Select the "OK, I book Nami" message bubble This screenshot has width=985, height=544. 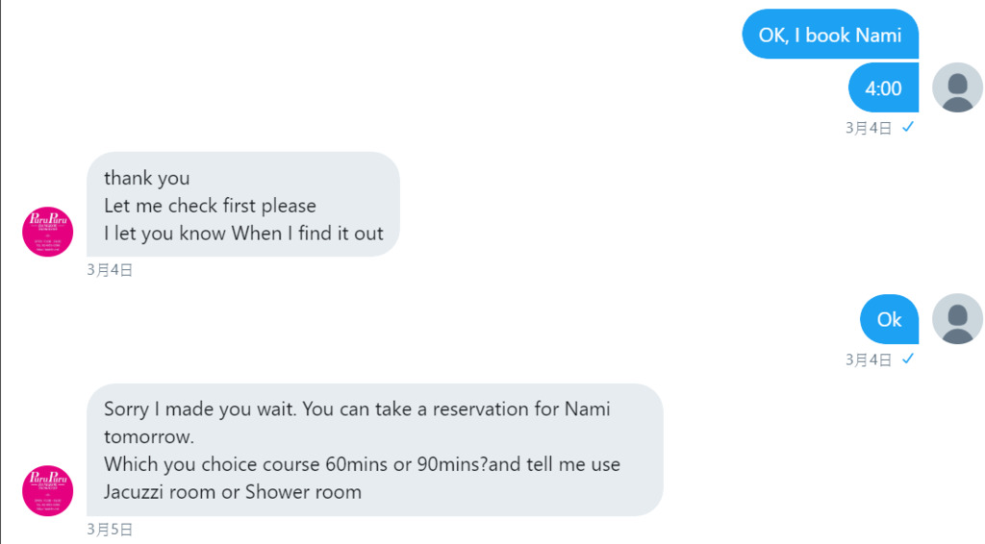point(830,36)
